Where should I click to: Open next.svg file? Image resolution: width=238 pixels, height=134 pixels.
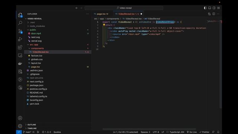pyautogui.click(x=35, y=37)
